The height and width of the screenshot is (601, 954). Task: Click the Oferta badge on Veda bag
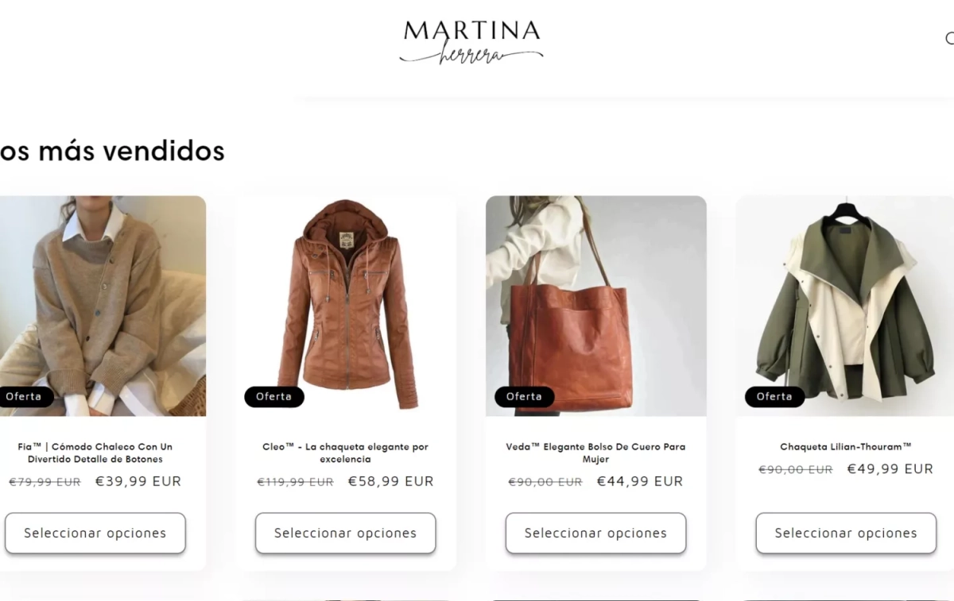pyautogui.click(x=525, y=396)
